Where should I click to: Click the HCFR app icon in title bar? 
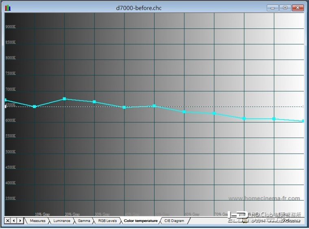[8, 8]
